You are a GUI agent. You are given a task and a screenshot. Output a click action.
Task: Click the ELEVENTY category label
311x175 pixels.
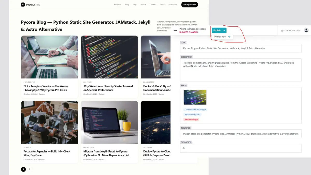tap(88, 82)
